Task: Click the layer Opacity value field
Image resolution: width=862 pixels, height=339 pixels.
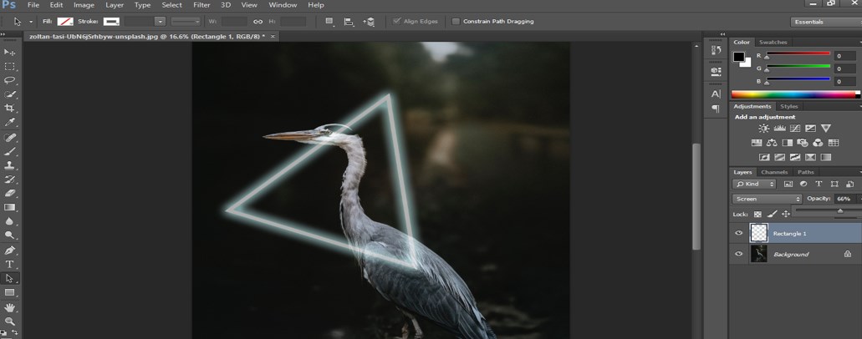Action: click(844, 199)
